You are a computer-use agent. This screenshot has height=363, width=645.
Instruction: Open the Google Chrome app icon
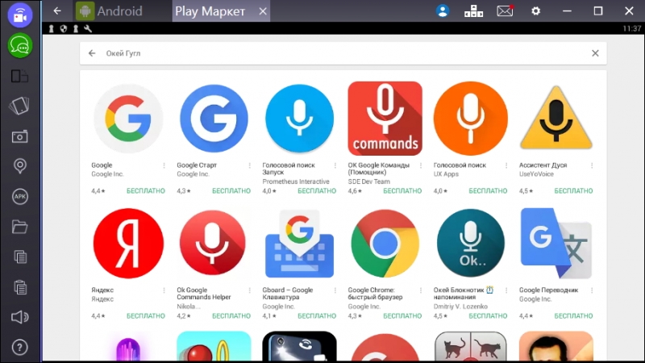click(385, 244)
